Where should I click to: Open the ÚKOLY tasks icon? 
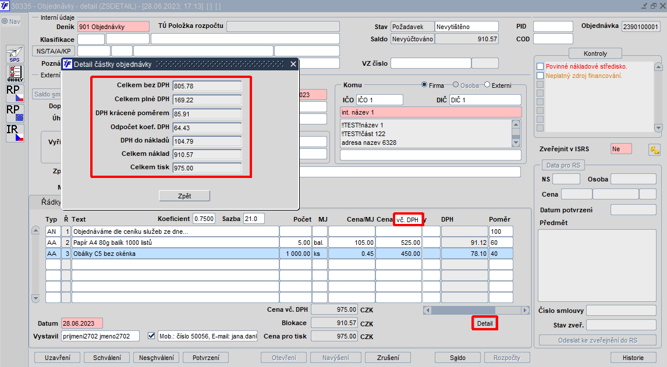[15, 74]
